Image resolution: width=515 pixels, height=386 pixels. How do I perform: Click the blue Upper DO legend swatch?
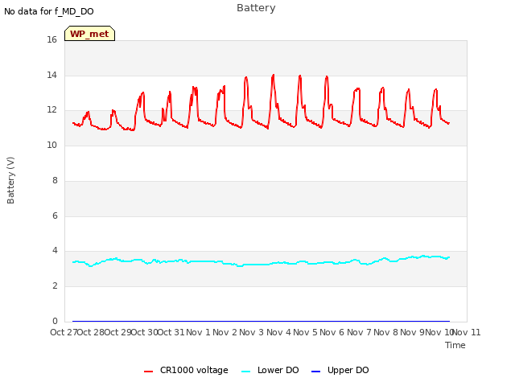click(315, 372)
